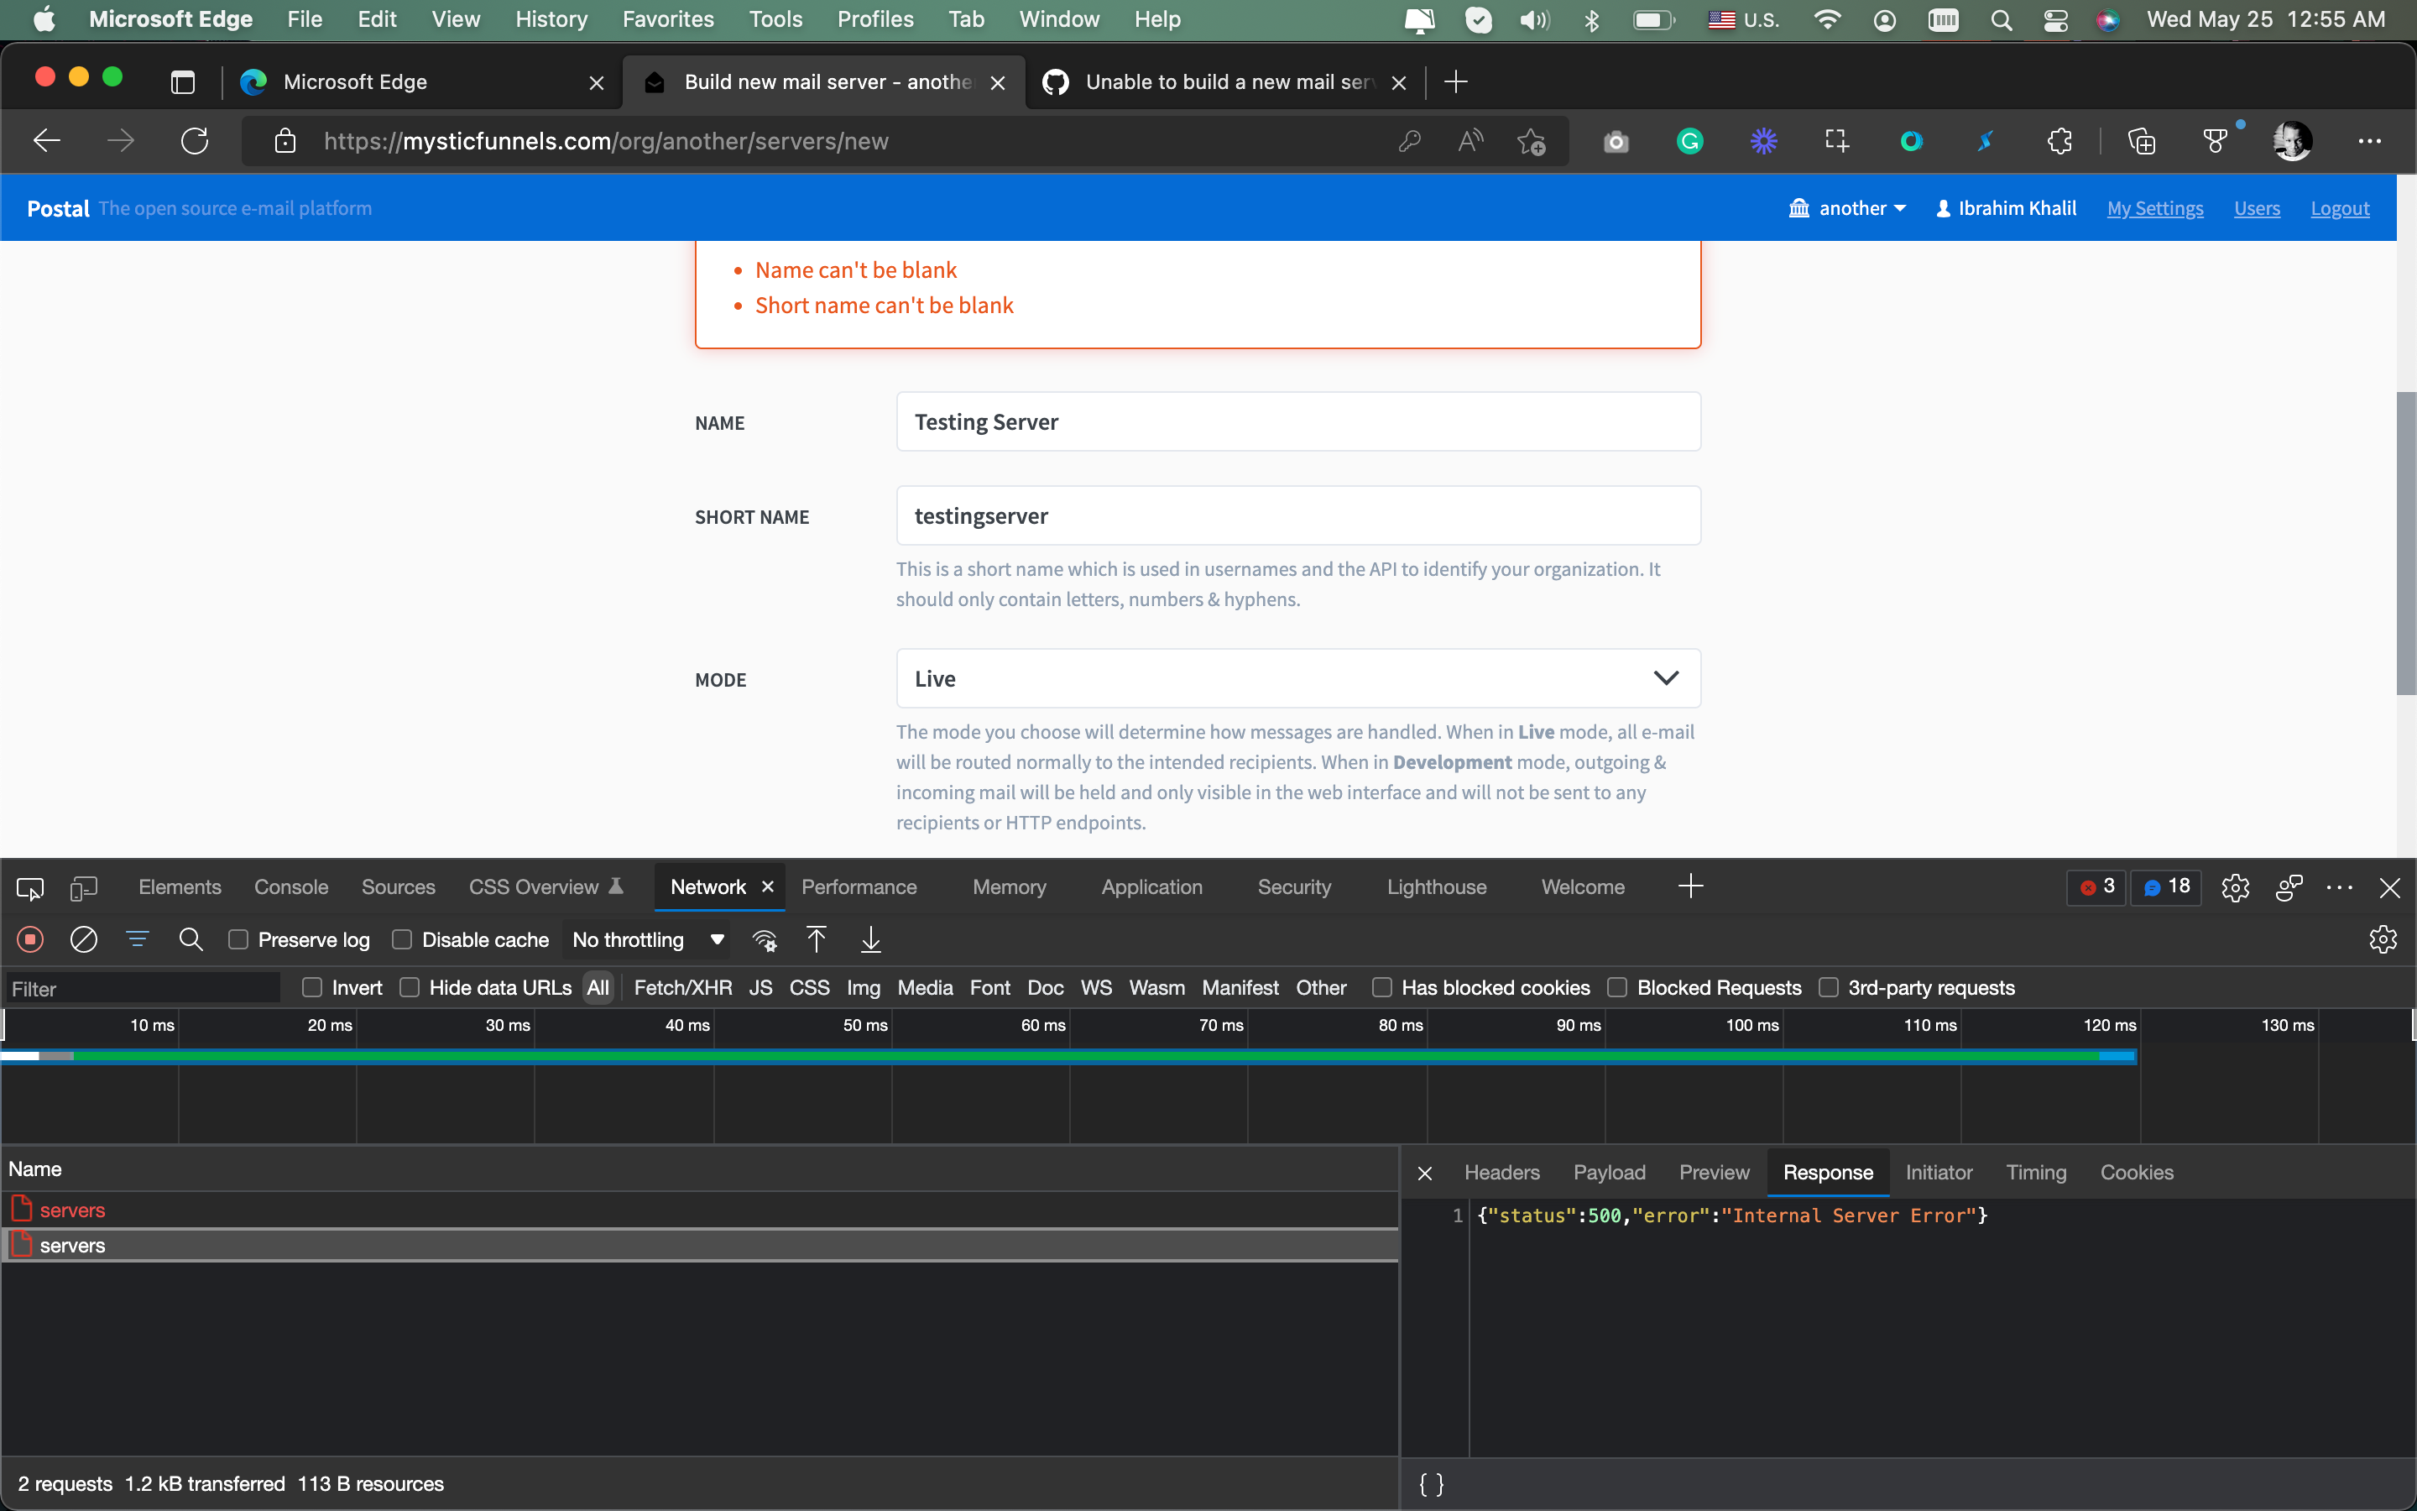Clear the network log icon
This screenshot has width=2417, height=1511.
pos(84,939)
